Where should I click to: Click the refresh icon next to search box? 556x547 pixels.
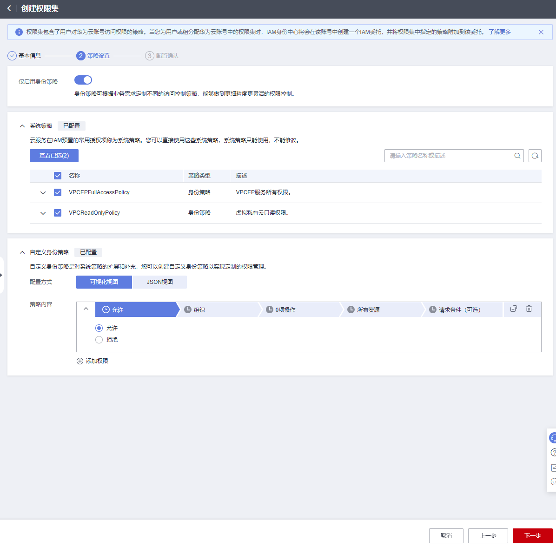(535, 156)
